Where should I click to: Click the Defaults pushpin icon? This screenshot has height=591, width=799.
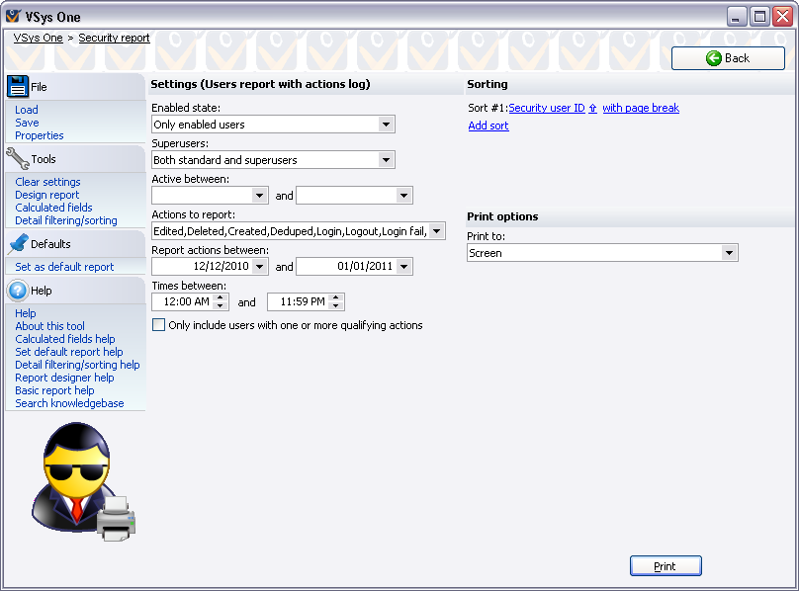(18, 243)
